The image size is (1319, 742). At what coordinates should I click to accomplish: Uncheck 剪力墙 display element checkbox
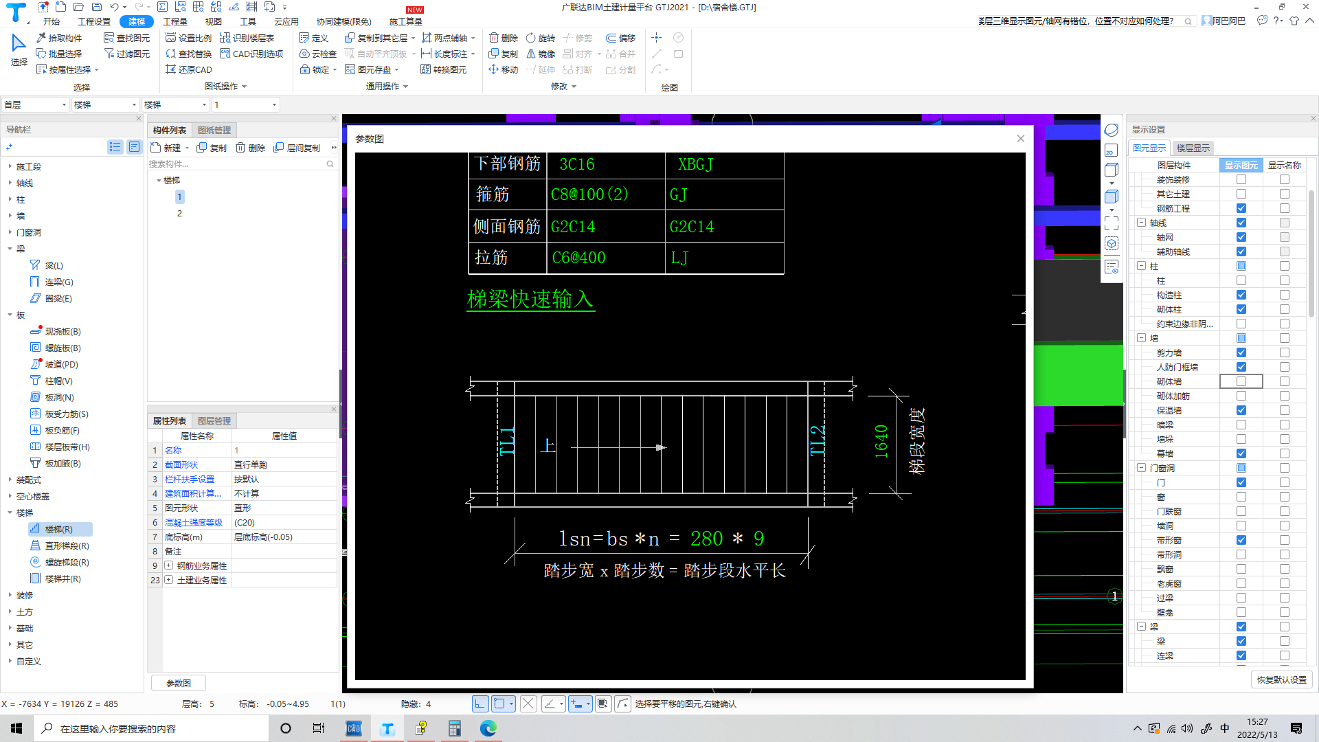(x=1241, y=352)
